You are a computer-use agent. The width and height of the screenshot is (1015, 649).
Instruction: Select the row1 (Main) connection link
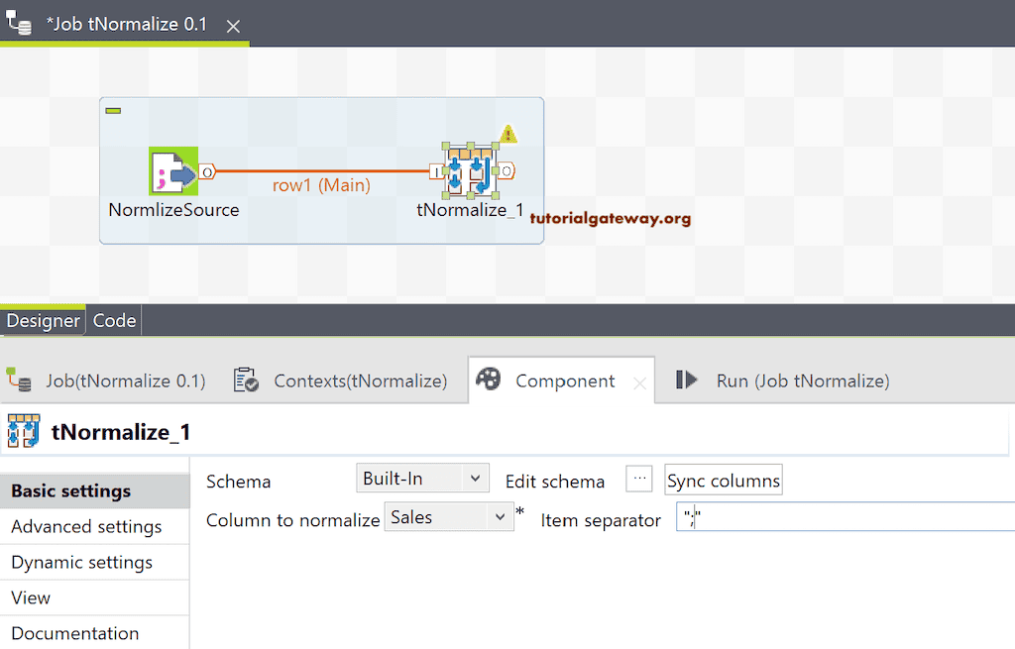[321, 169]
